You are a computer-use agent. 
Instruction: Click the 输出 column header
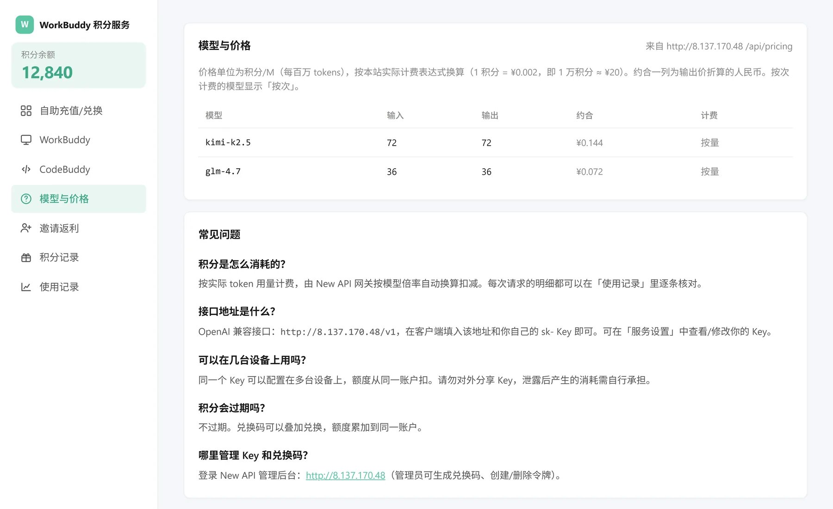tap(490, 116)
